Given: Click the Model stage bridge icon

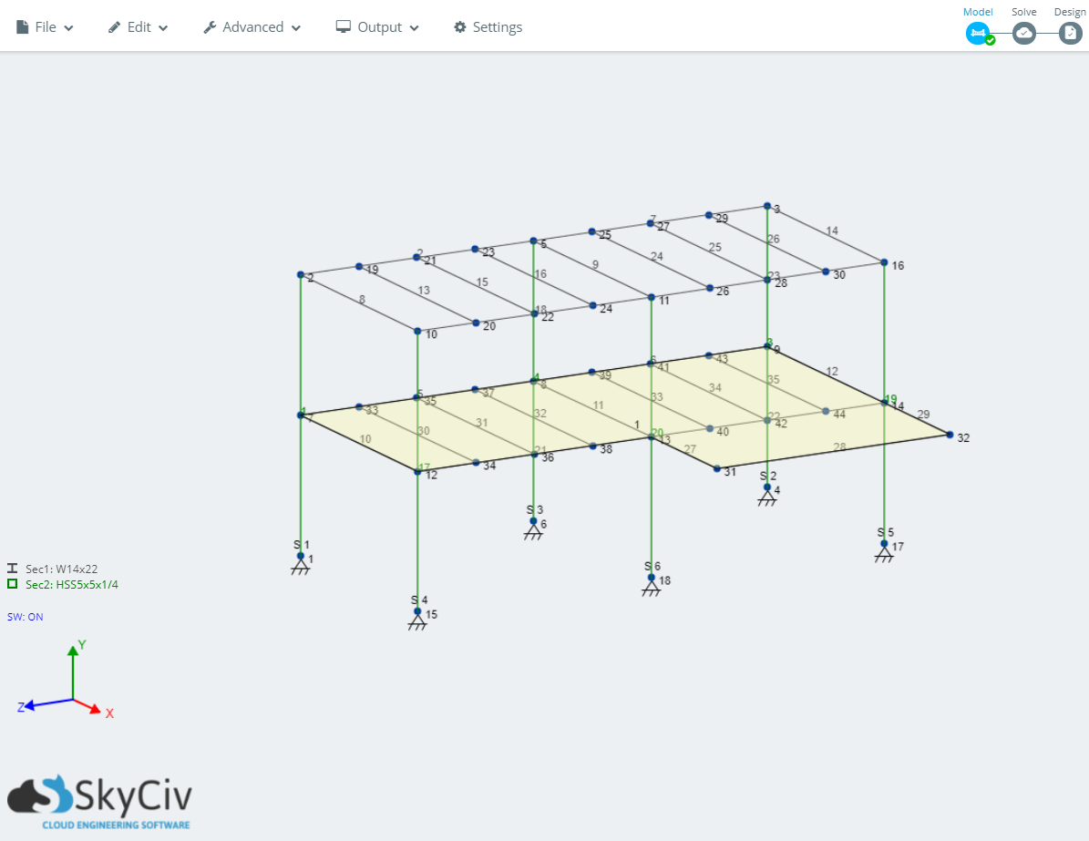Looking at the screenshot, I should [x=978, y=33].
